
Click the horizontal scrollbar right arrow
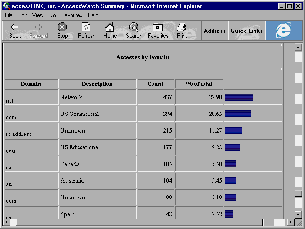pyautogui.click(x=291, y=222)
